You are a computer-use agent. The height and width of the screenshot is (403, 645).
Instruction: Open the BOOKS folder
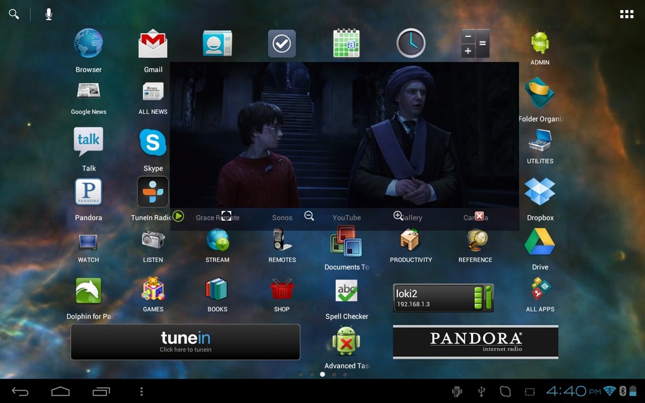coord(217,289)
